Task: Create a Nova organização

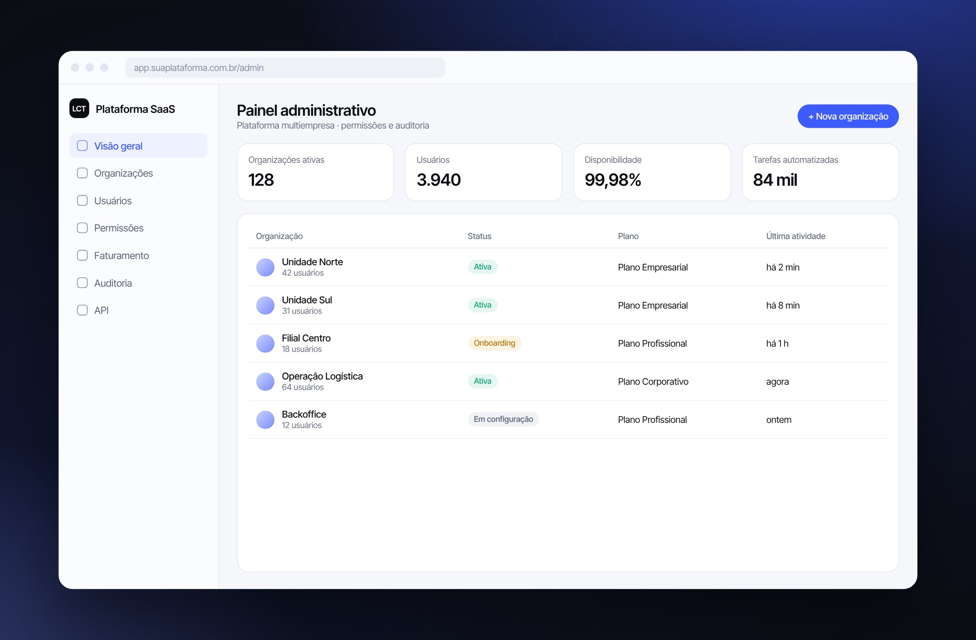Action: [848, 116]
